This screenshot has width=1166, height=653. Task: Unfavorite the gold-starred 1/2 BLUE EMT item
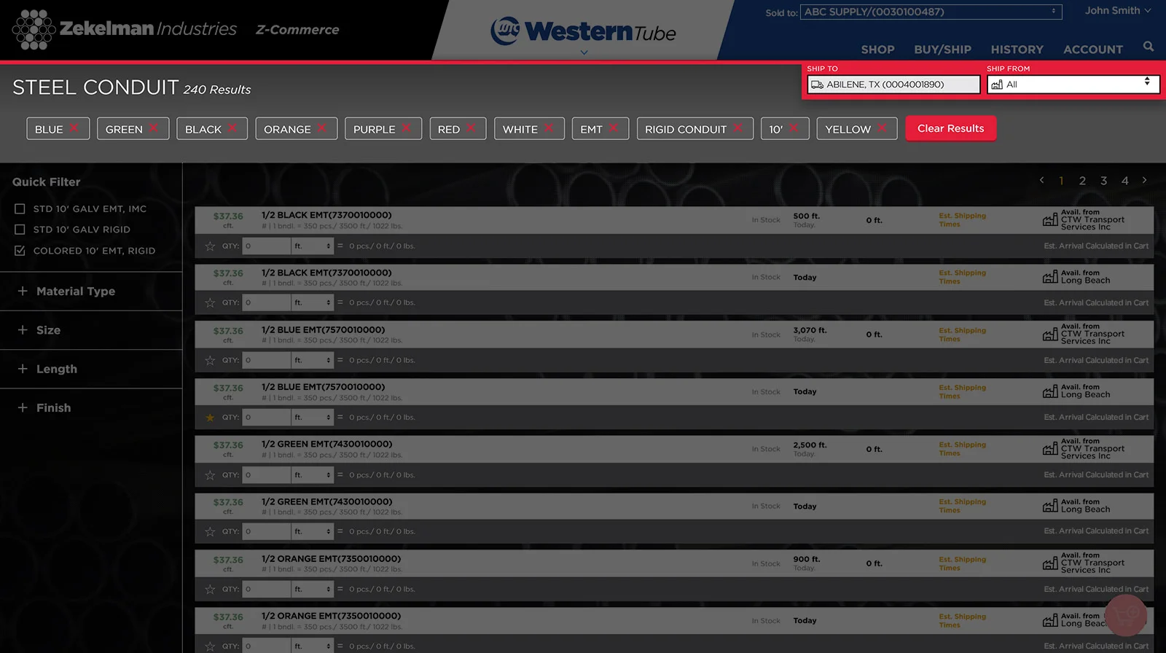[x=210, y=418]
